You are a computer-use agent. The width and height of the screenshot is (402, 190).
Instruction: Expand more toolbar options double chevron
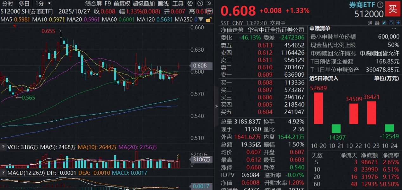[209, 4]
